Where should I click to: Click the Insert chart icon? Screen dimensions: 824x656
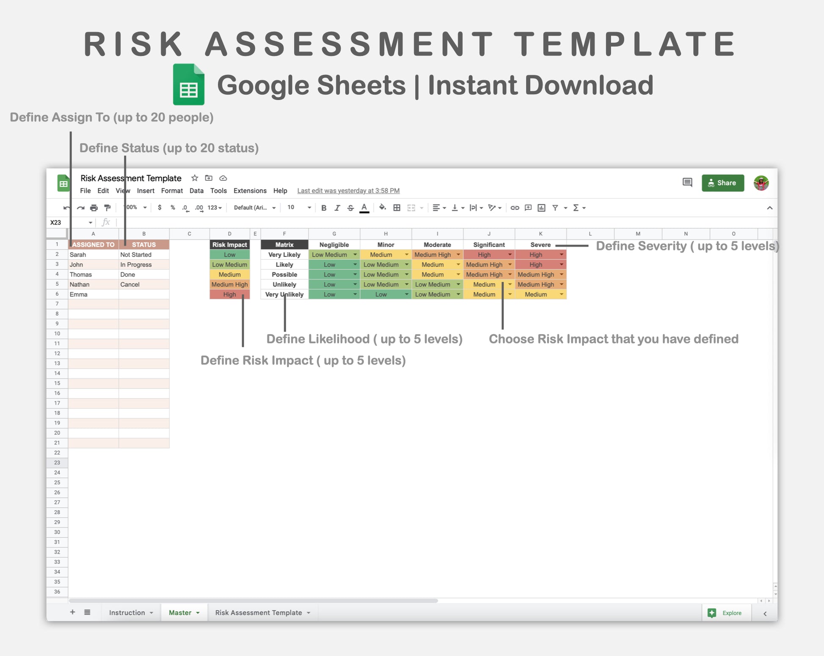click(541, 208)
